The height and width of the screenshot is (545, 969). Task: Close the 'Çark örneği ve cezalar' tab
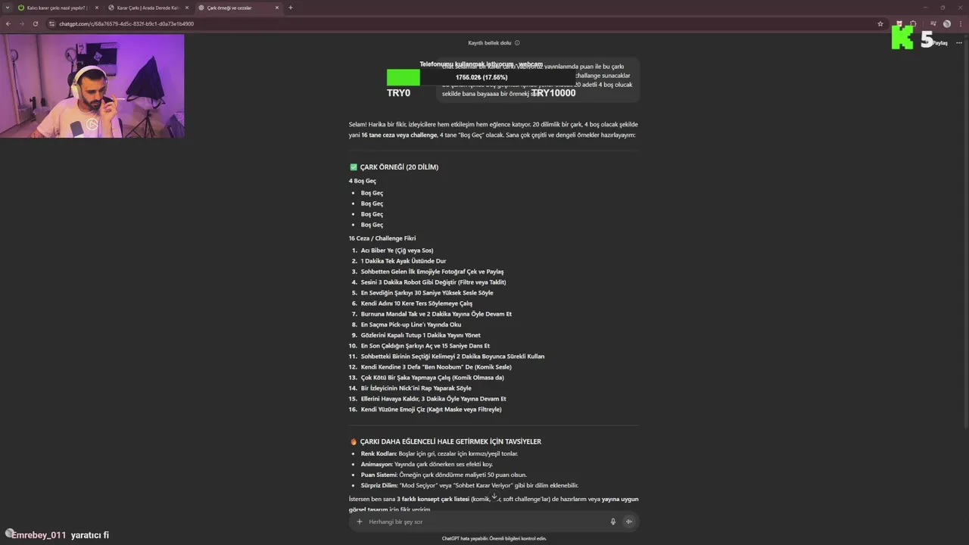(277, 8)
